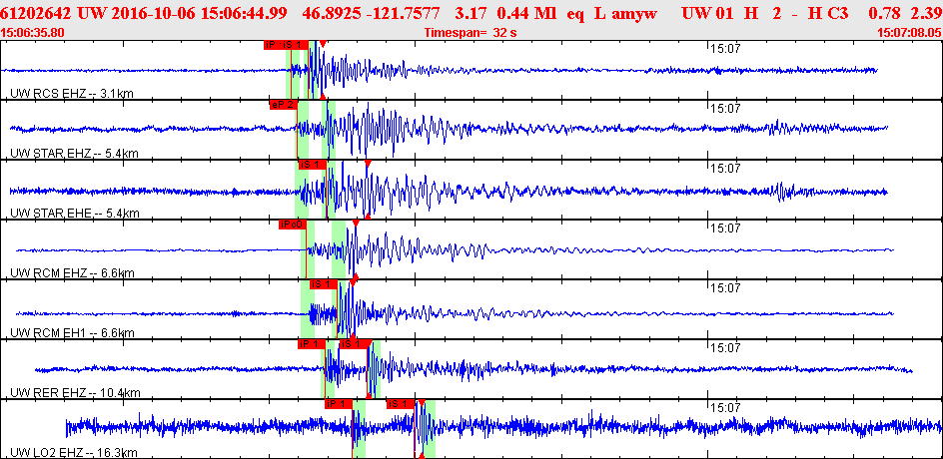943x459 pixels.
Task: Click the end time 15:07:08.05
Action: point(909,33)
